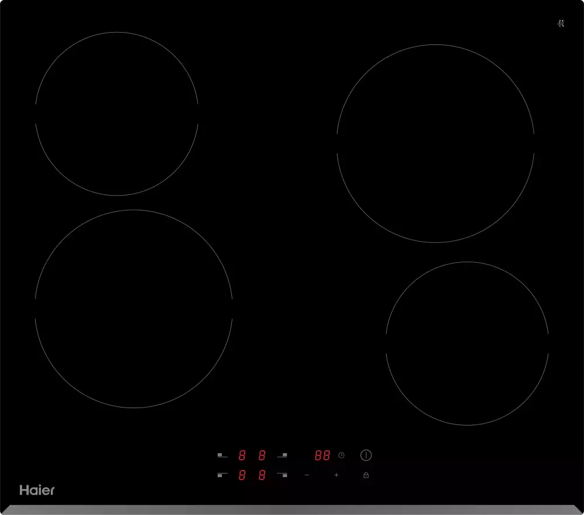Tap the front-left zone power level digit

242,475
